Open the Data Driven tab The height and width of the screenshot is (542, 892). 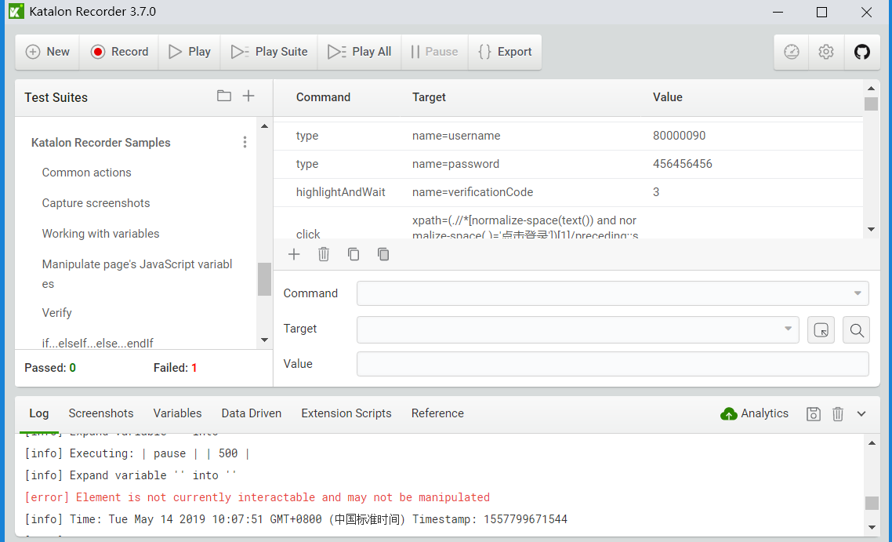(252, 414)
